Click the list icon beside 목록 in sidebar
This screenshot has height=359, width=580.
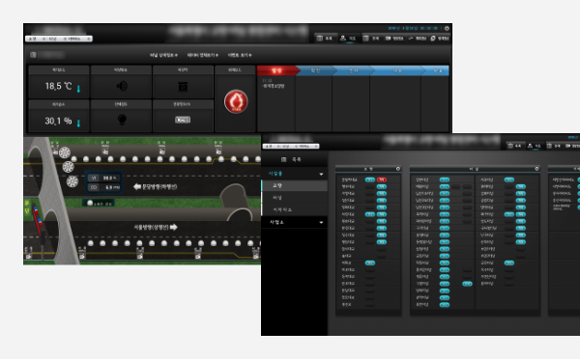pos(283,159)
